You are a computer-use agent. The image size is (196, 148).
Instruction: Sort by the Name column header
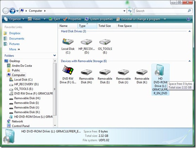68,26
